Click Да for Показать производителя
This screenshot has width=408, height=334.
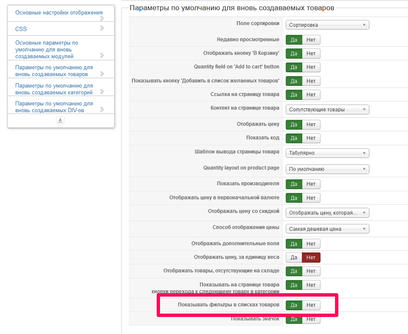pos(294,184)
